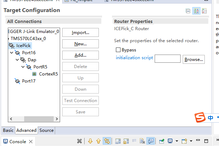Open the initialization script link

pyautogui.click(x=134, y=58)
